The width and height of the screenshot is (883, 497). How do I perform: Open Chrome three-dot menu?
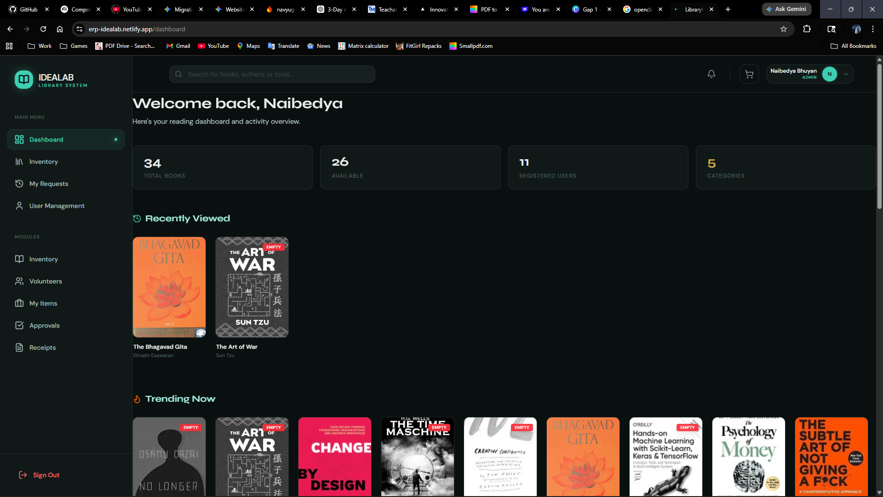[873, 29]
